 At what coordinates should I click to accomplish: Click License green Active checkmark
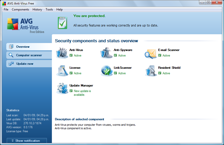71,73
